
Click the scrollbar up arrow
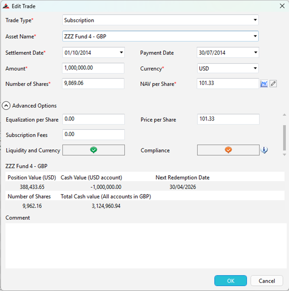284,115
